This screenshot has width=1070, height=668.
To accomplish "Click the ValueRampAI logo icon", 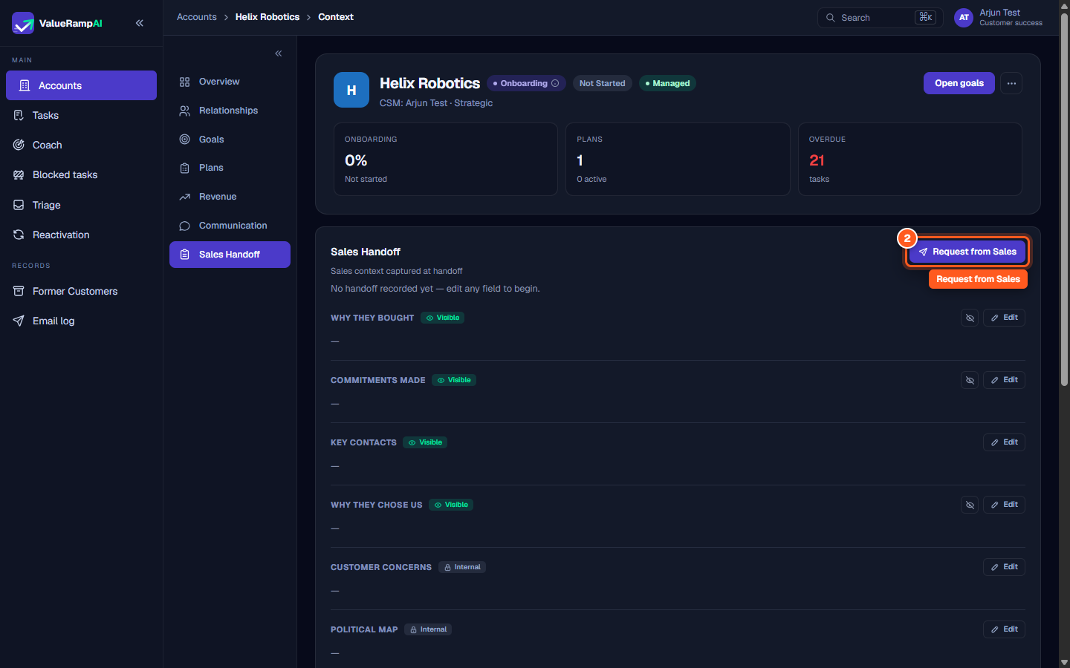I will coord(23,23).
